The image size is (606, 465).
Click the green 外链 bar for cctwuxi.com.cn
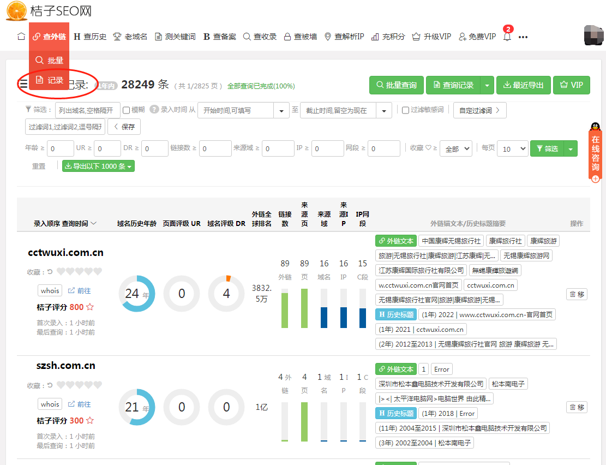click(x=285, y=310)
